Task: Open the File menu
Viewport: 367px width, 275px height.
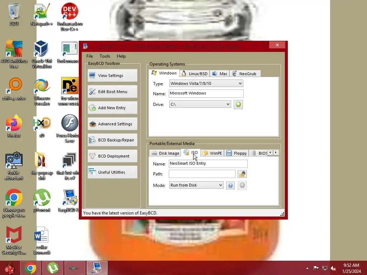Action: pos(89,56)
